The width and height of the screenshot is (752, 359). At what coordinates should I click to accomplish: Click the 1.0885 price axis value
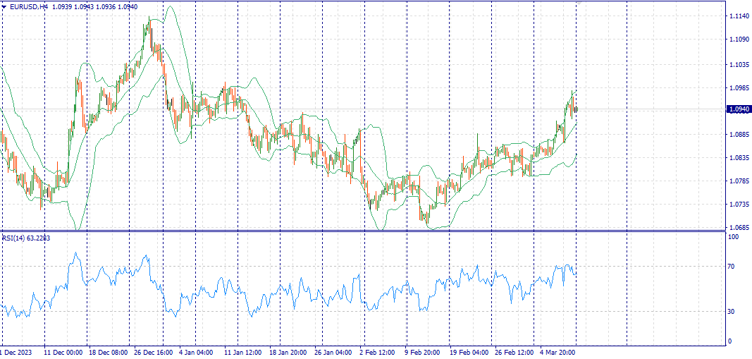click(739, 135)
